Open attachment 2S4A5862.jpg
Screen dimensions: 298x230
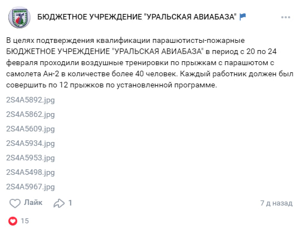31,114
